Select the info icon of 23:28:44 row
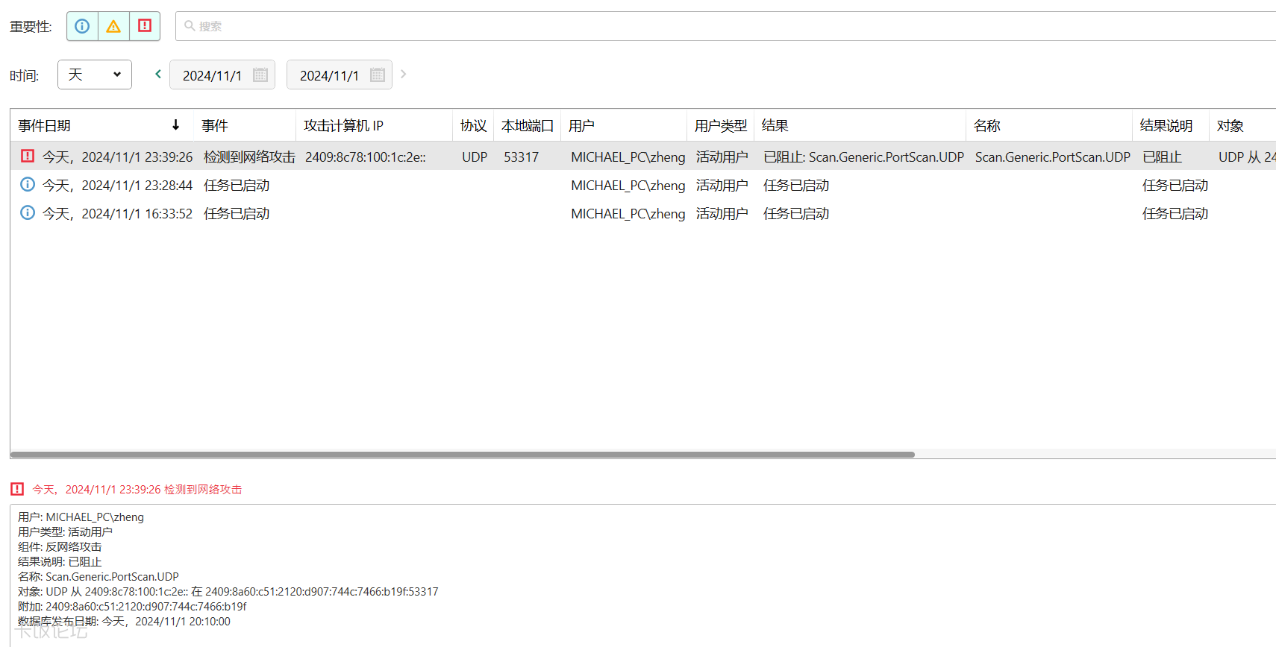This screenshot has height=647, width=1276. [28, 184]
